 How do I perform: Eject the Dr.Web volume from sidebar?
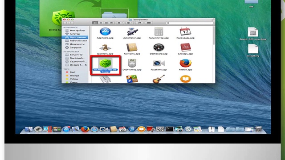(85, 65)
